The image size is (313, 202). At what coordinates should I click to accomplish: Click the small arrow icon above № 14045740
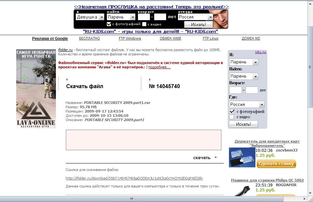[150, 80]
